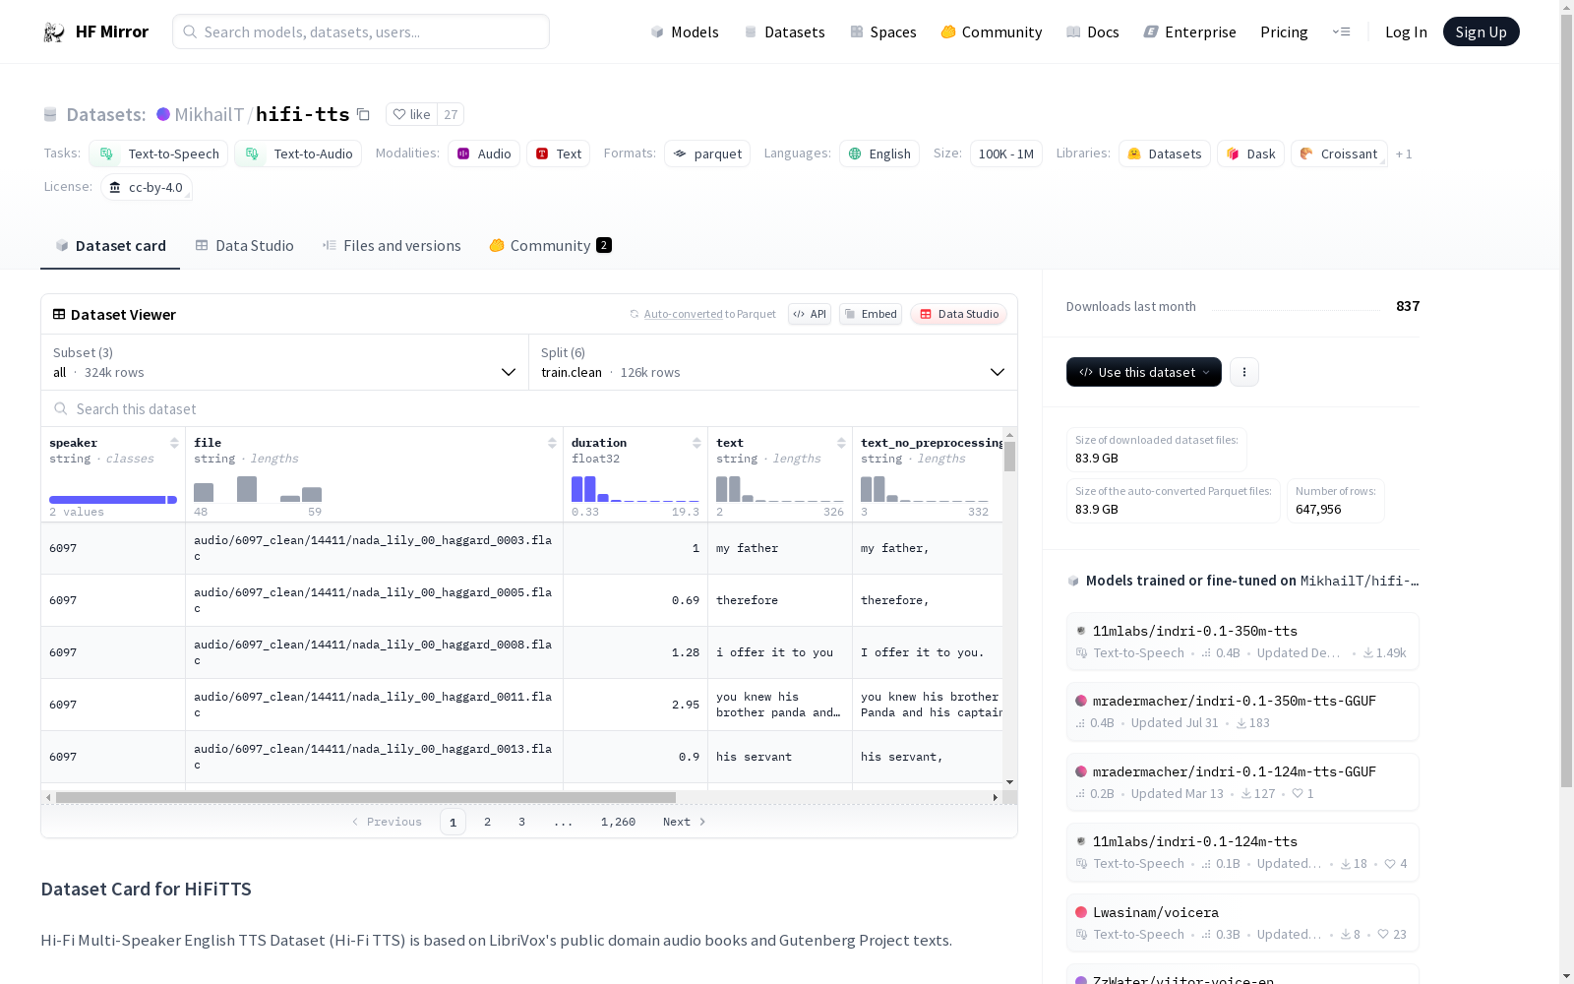Select the 100K - 1M size tag

coord(1006,154)
